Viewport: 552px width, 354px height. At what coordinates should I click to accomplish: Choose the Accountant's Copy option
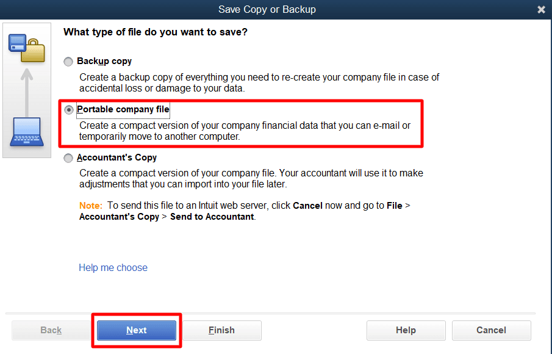[68, 157]
